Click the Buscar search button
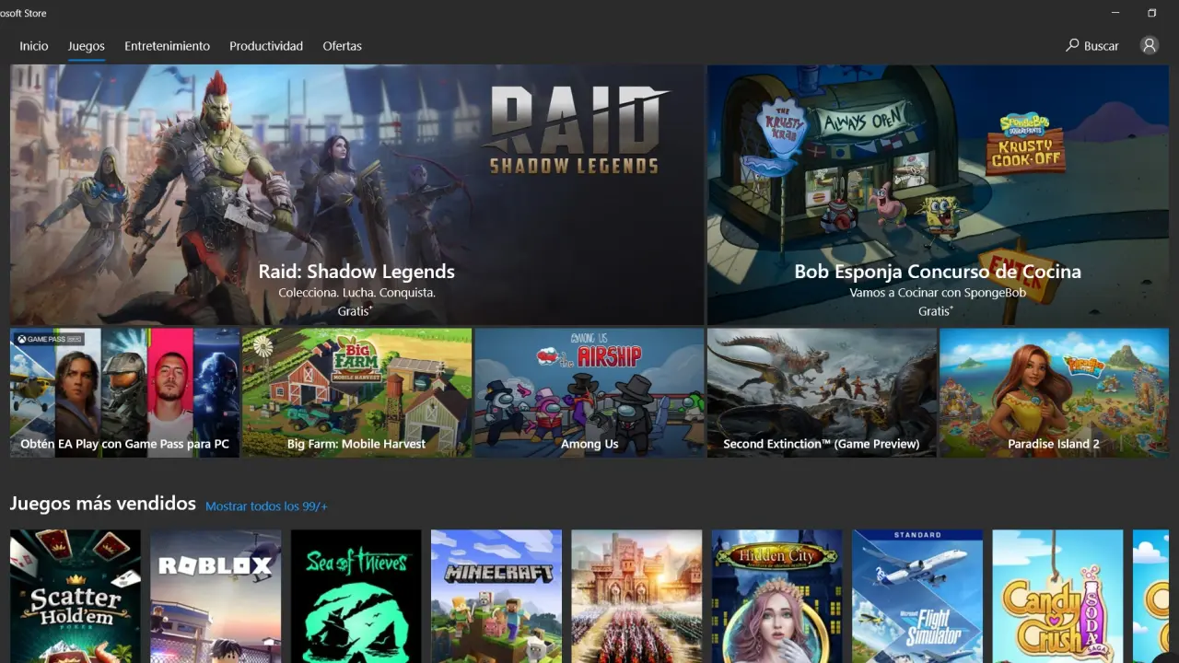Viewport: 1179px width, 663px height. coord(1092,45)
